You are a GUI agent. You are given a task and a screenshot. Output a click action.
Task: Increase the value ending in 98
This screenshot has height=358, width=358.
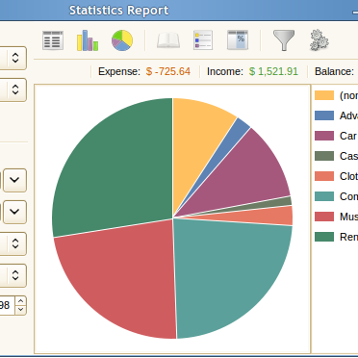coord(20,301)
